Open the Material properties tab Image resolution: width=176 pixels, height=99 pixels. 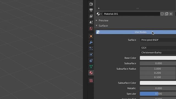coord(91,73)
